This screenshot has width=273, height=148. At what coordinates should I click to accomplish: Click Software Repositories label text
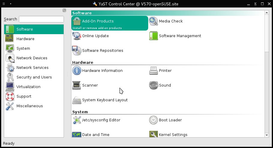tap(103, 50)
